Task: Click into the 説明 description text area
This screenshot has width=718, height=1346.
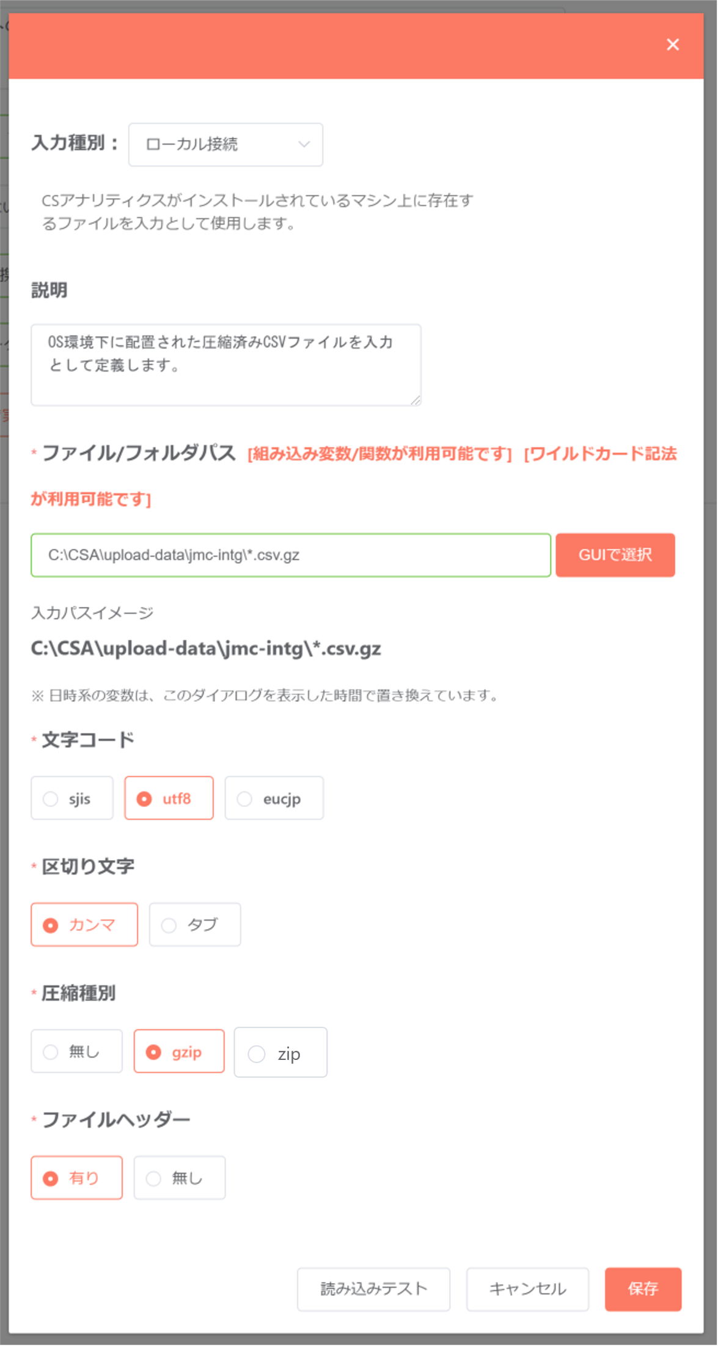Action: [x=225, y=365]
